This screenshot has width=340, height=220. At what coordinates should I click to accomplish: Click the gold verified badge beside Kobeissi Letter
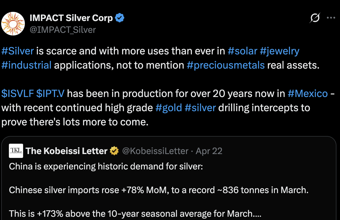click(114, 151)
